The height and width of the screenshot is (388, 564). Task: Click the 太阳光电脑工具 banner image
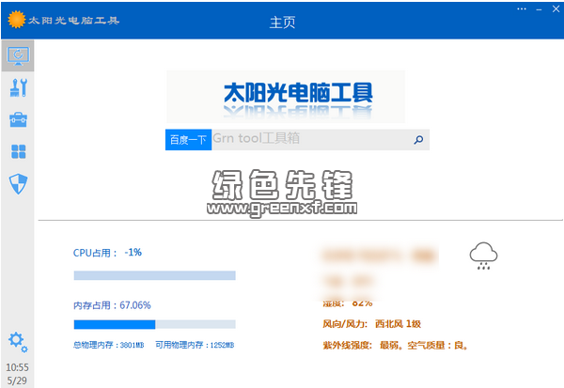(286, 97)
